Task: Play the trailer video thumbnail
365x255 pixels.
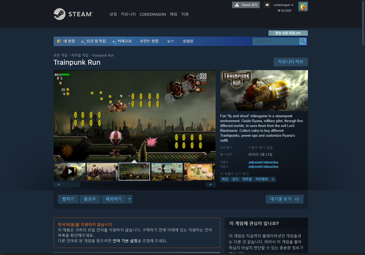Action: (70, 172)
